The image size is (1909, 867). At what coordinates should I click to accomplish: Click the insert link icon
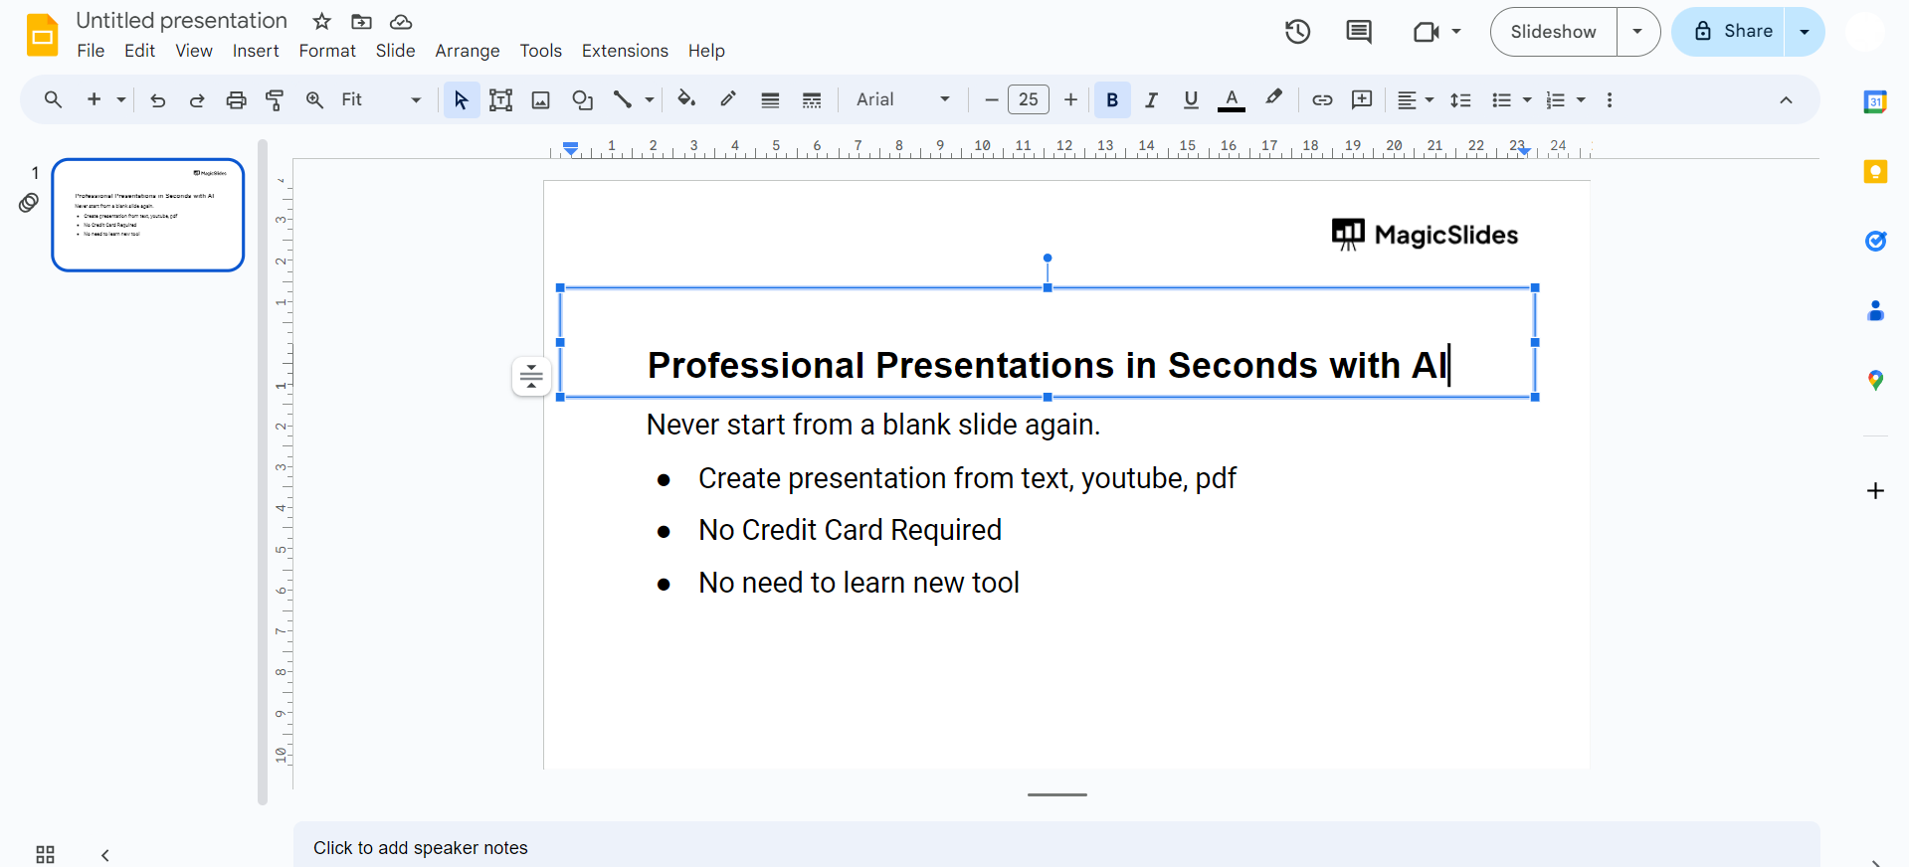click(1322, 99)
